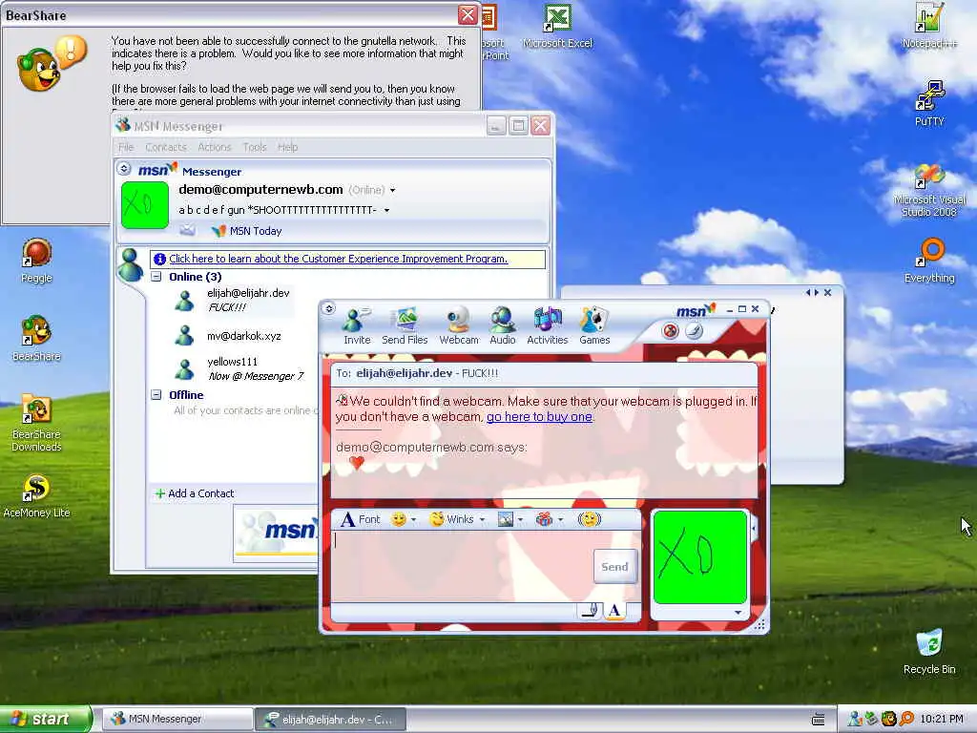Open Send Files in conversation toolbar

point(405,325)
